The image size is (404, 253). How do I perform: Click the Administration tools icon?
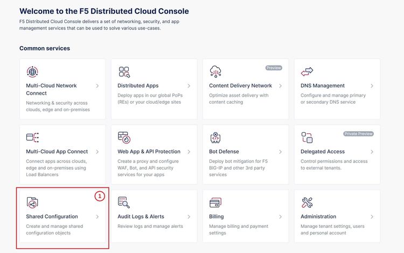(x=307, y=203)
